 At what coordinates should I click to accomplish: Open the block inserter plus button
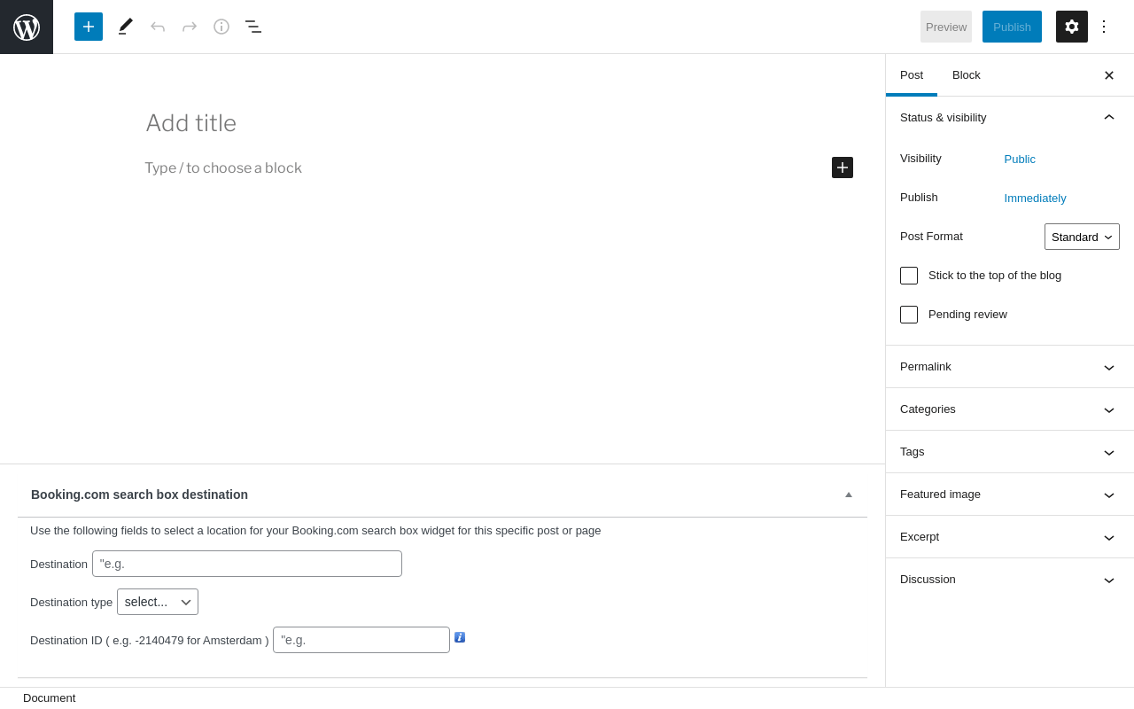tap(89, 27)
